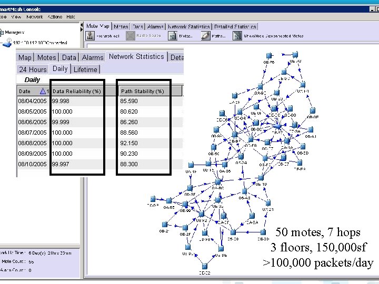Toggle Show/Hide Disconnected Motes toolbar icon
Viewport: 379px width, 284px height.
click(237, 36)
